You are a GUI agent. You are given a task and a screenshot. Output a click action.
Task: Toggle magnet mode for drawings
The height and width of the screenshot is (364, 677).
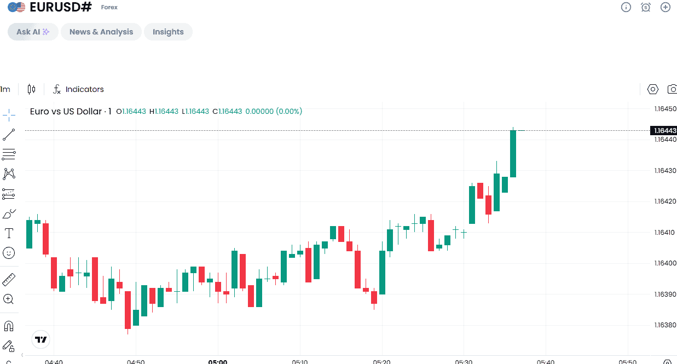click(x=9, y=326)
